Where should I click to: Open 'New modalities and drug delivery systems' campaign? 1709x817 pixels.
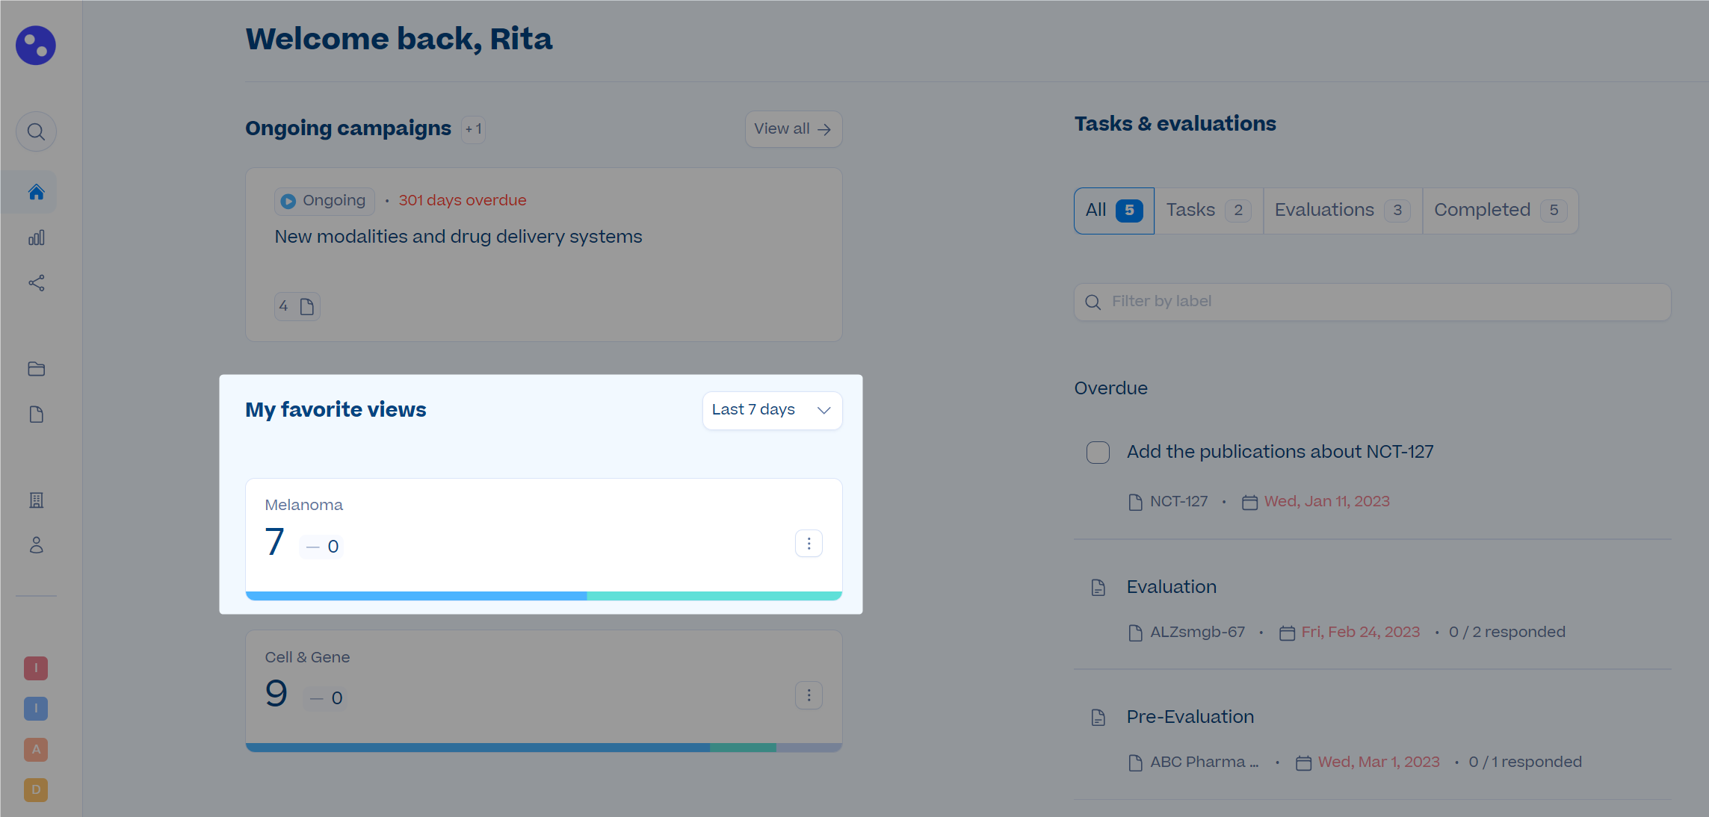[x=458, y=237]
